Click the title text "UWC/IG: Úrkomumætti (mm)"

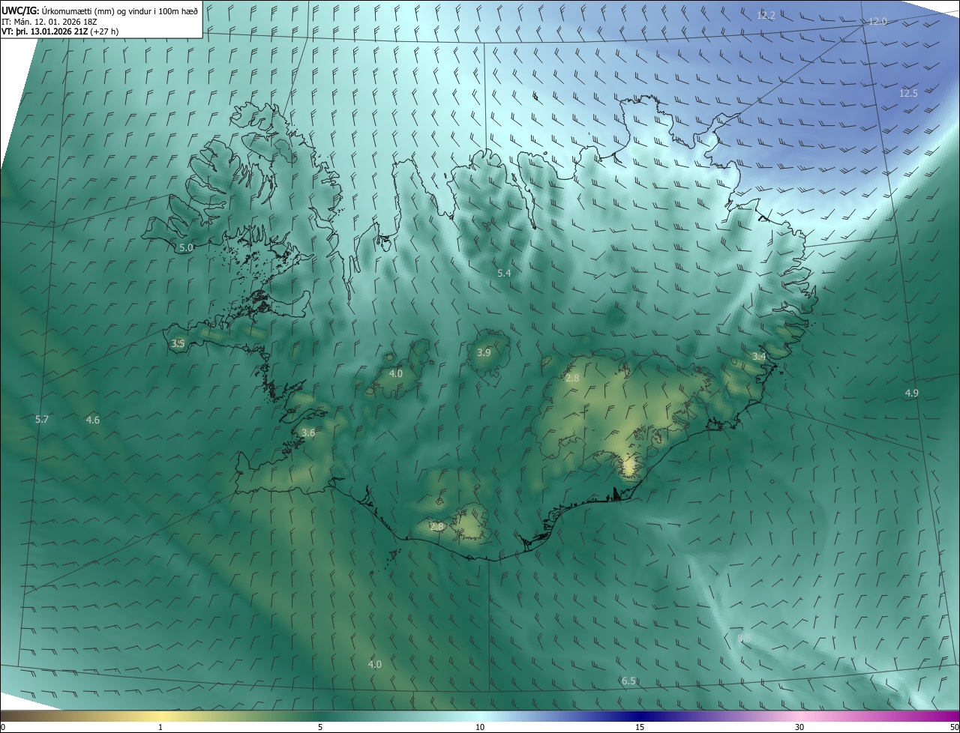click(x=58, y=10)
